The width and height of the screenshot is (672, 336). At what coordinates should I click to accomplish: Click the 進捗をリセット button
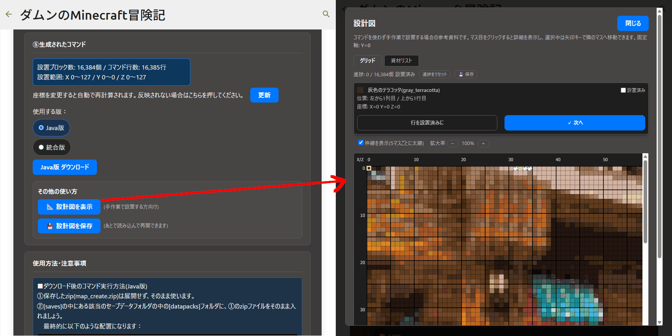434,74
